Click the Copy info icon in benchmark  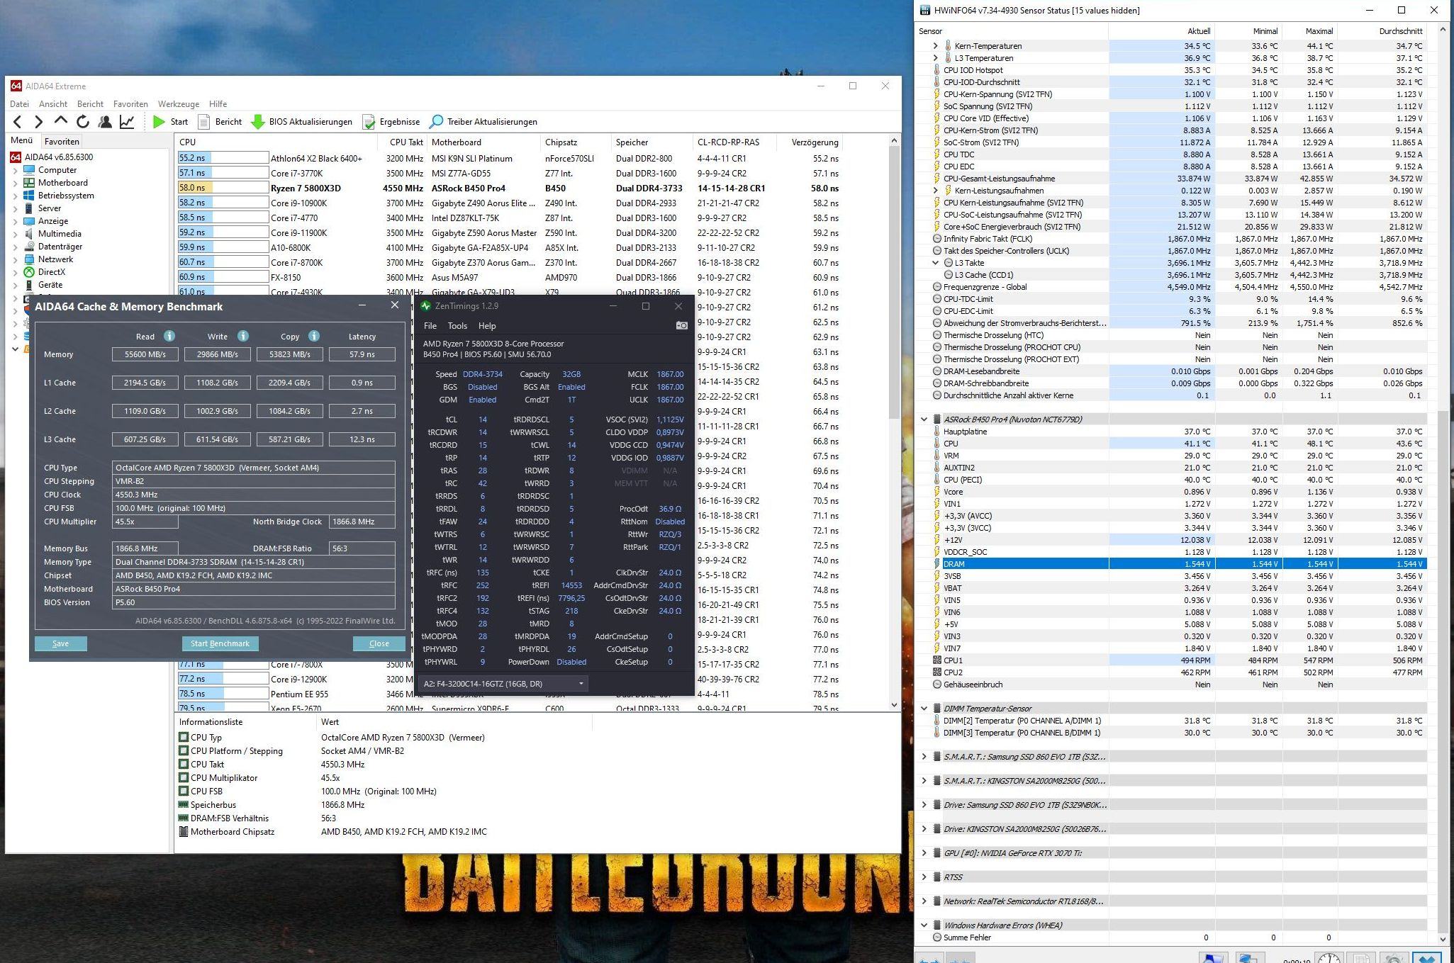click(314, 336)
